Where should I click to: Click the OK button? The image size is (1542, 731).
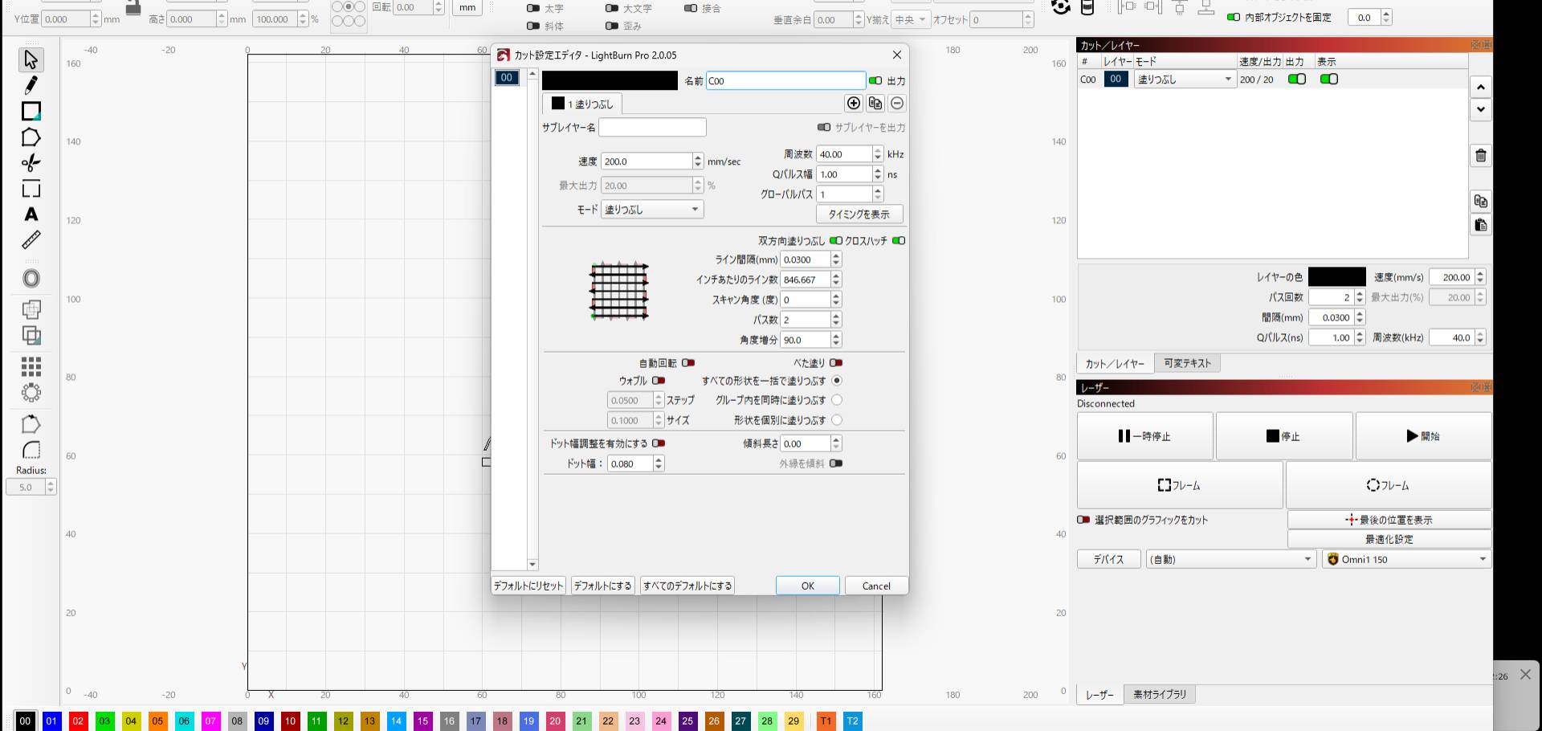pos(807,586)
